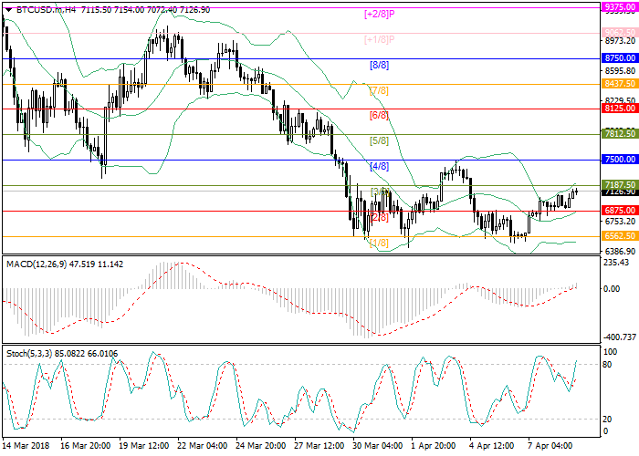Click the black triangle beside BTCUSD title
This screenshot has height=456, width=639.
[x=5, y=8]
